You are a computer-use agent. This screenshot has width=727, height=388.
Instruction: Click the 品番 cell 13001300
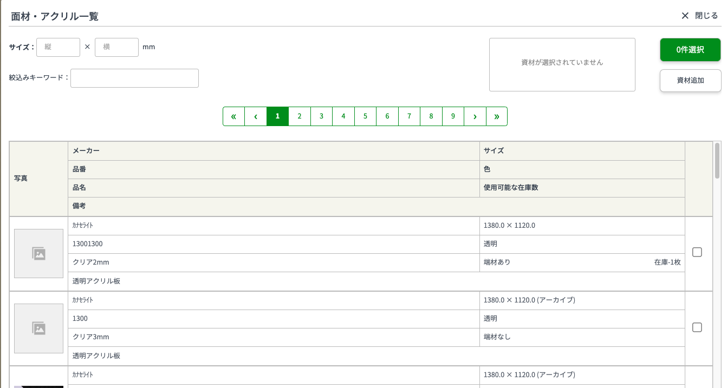tap(274, 244)
